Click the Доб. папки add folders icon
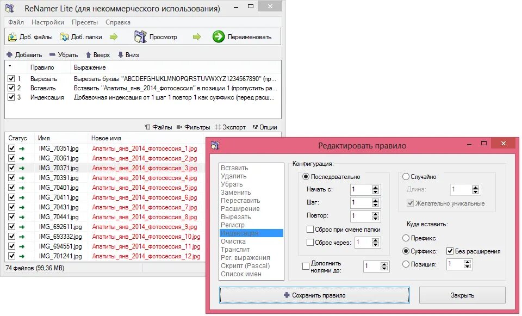The height and width of the screenshot is (316, 522). point(64,37)
